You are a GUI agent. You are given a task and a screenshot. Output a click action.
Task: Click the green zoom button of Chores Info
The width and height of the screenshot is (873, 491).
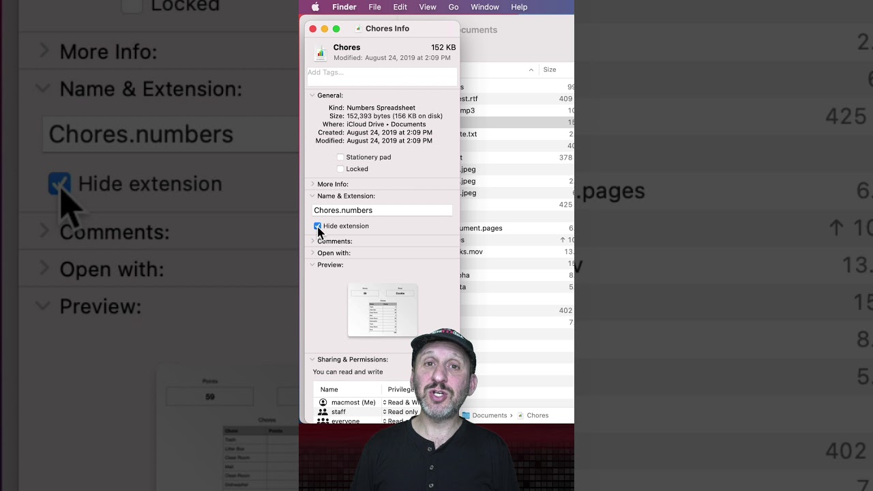click(336, 29)
